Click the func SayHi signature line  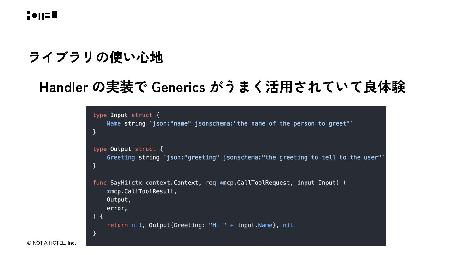pos(219,183)
